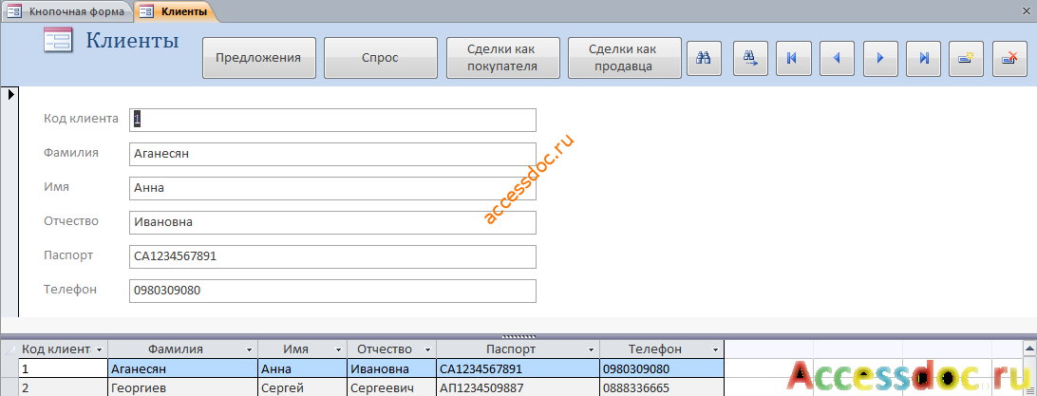
Task: Open Фамилия column filter dropdown
Action: (x=250, y=349)
